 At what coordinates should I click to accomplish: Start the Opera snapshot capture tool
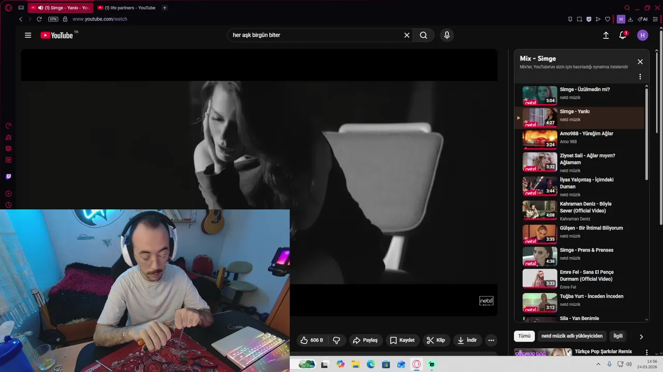click(x=580, y=19)
